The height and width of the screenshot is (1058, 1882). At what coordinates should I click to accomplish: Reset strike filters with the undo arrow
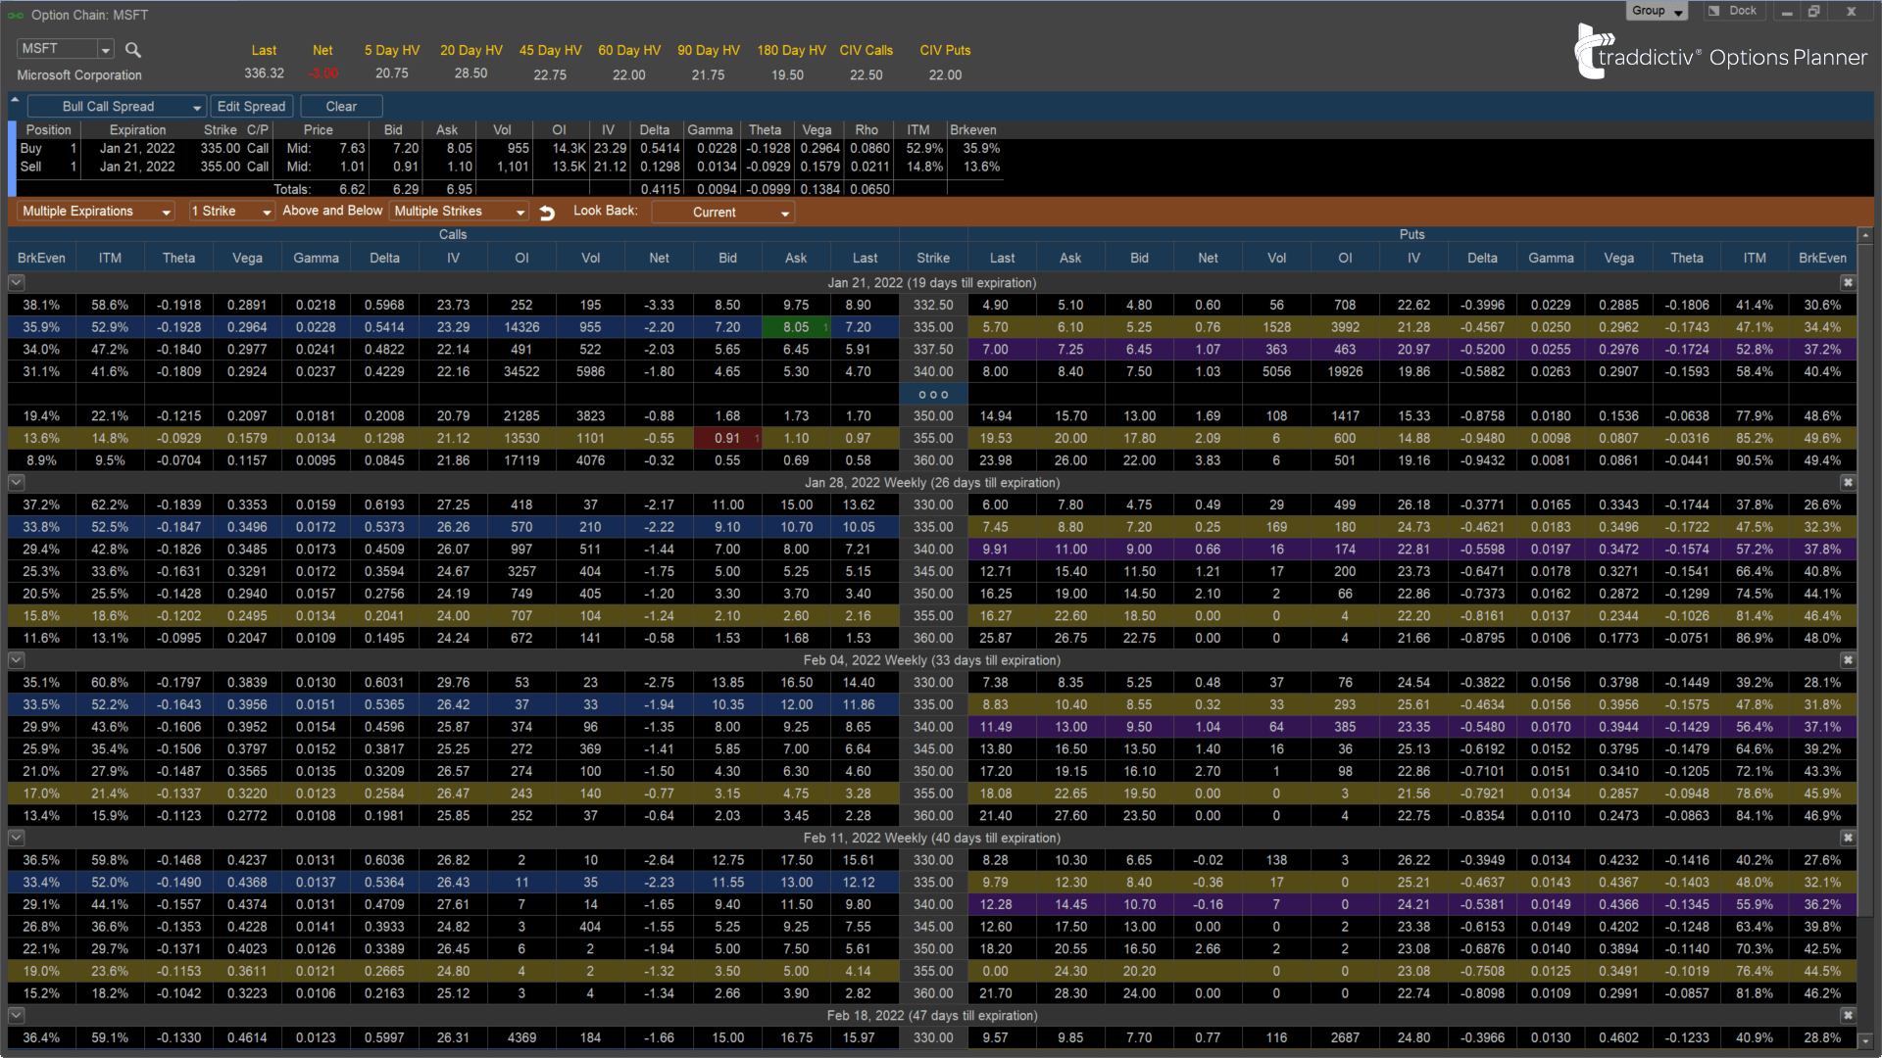547,212
